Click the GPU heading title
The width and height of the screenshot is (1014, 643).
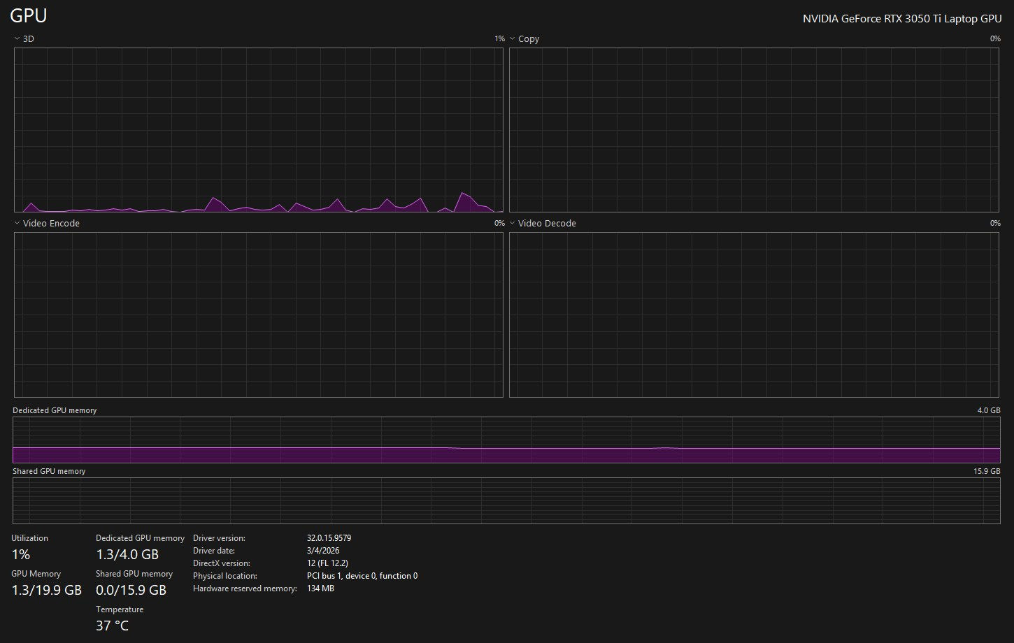point(29,15)
